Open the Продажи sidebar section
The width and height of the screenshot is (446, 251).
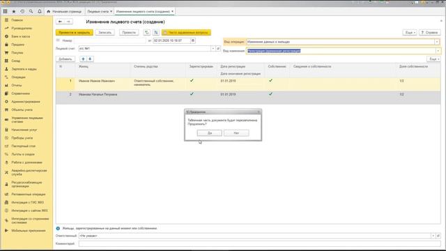click(x=17, y=45)
